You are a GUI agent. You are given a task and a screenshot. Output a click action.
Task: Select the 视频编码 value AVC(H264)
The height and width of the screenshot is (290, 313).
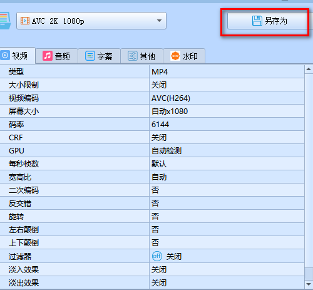pyautogui.click(x=171, y=98)
